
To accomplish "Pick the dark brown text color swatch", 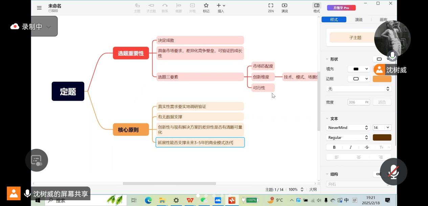I will point(382,137).
